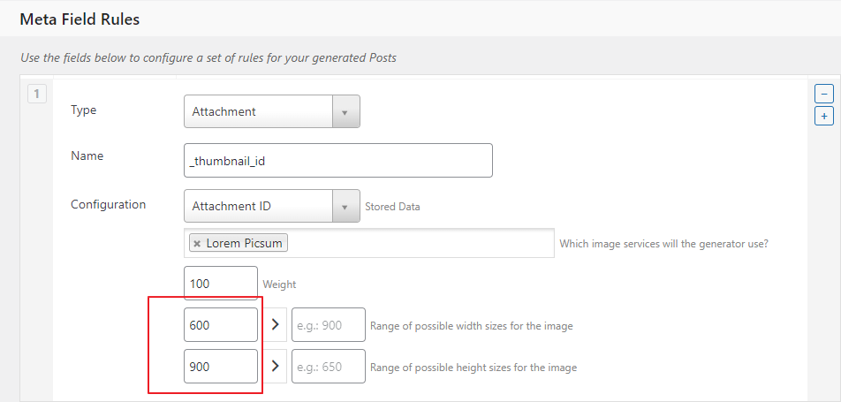Click the rule number 1 handle
Viewport: 841px width, 402px height.
coord(36,92)
